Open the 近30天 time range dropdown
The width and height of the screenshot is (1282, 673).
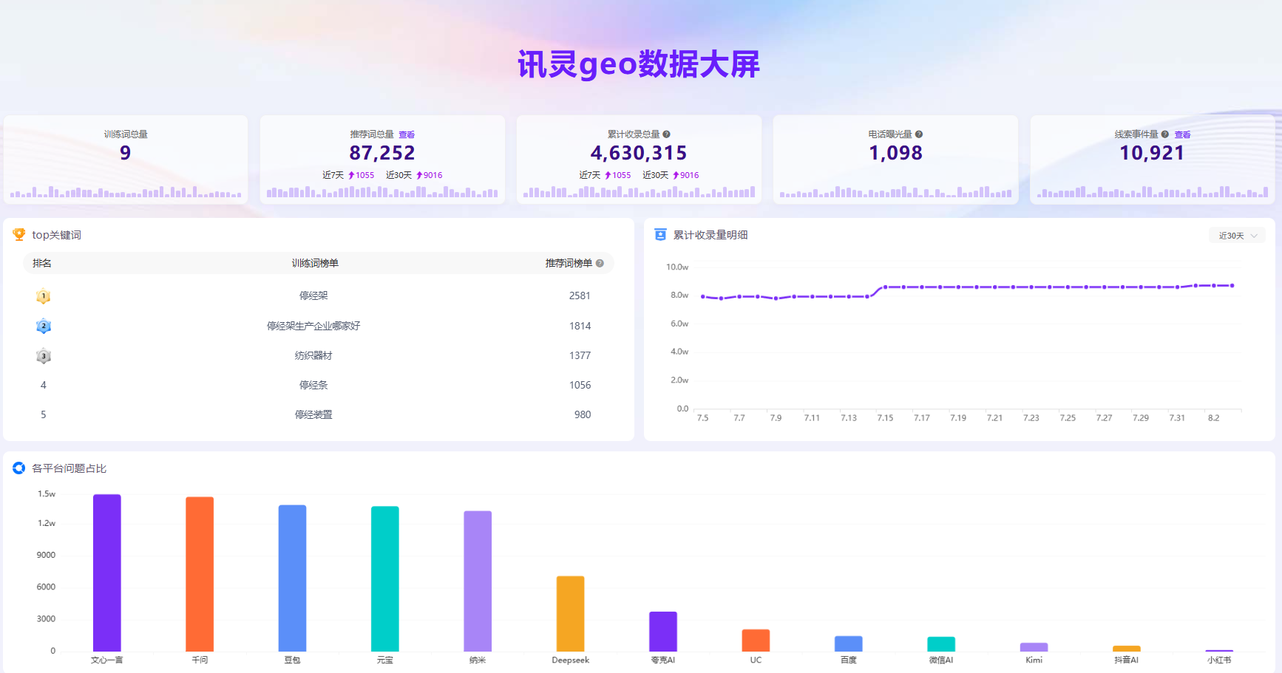coord(1238,236)
